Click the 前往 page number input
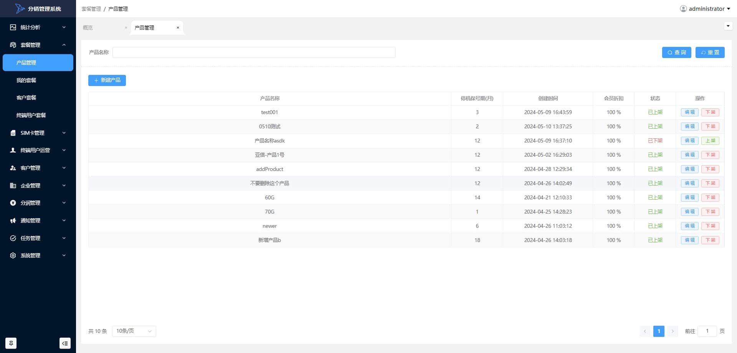The width and height of the screenshot is (737, 353). pos(707,331)
